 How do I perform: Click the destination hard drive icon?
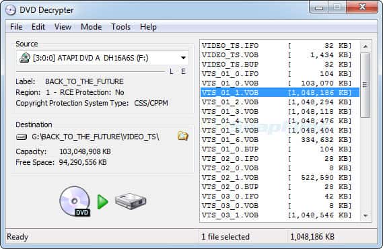click(x=22, y=137)
